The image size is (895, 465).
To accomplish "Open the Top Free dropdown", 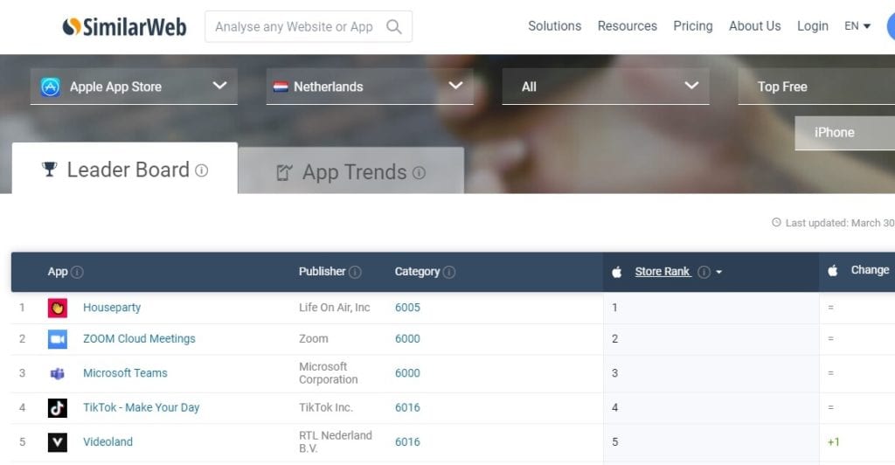I will pos(816,87).
